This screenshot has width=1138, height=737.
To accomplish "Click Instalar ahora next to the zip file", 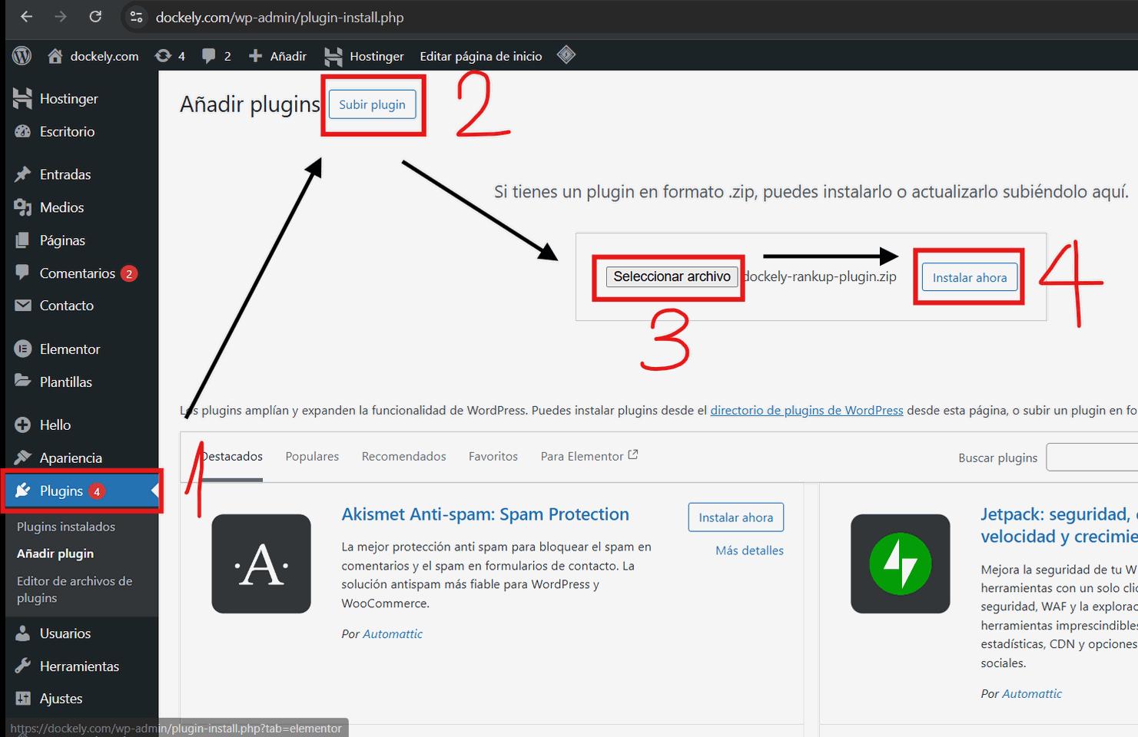I will 969,278.
